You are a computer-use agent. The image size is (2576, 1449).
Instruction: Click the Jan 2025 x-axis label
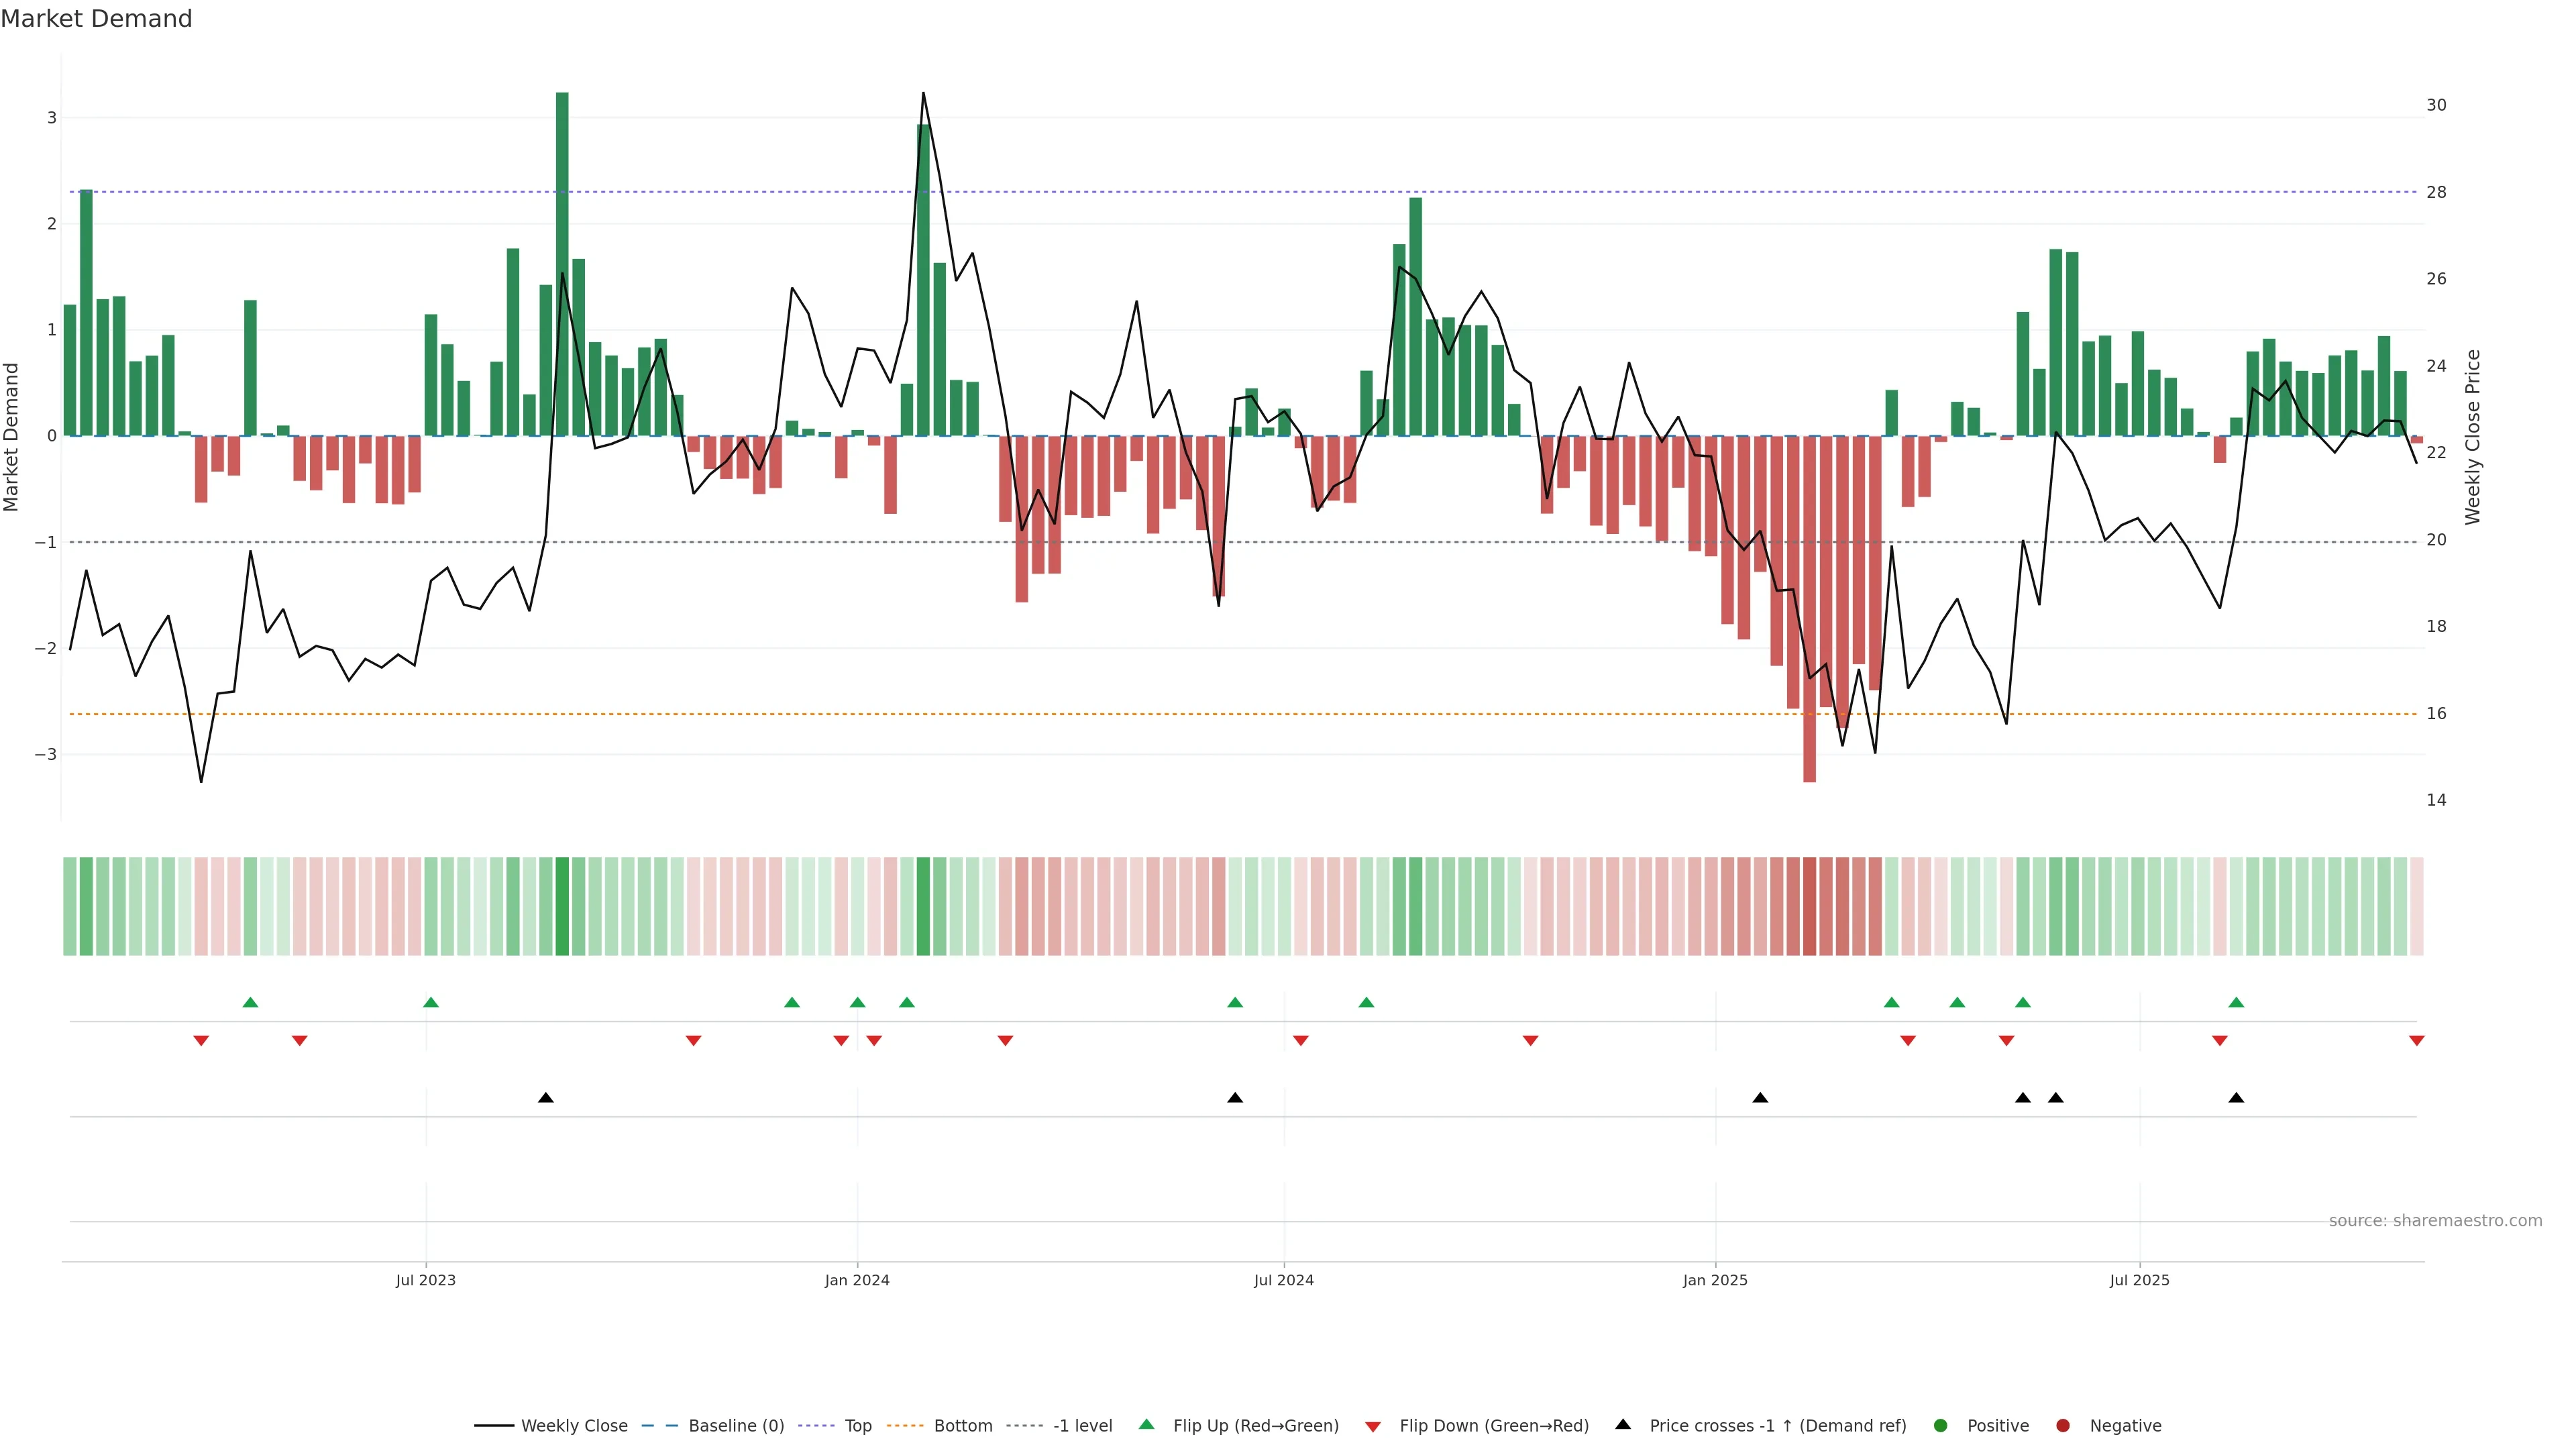[1715, 1281]
